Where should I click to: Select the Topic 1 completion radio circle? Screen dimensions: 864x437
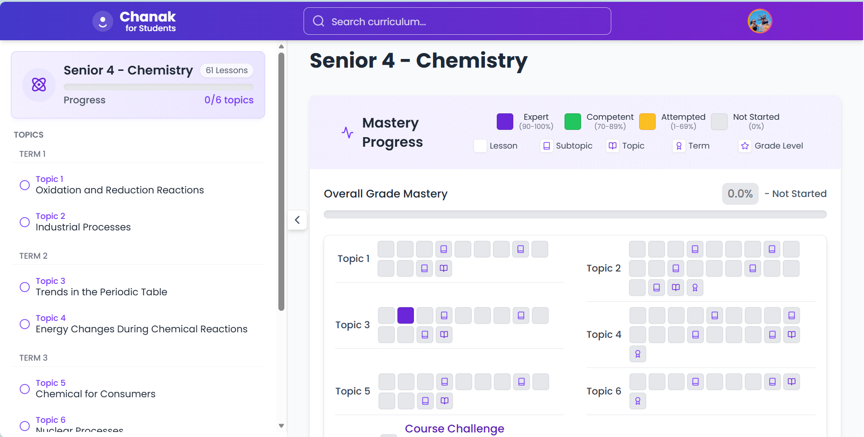point(24,185)
